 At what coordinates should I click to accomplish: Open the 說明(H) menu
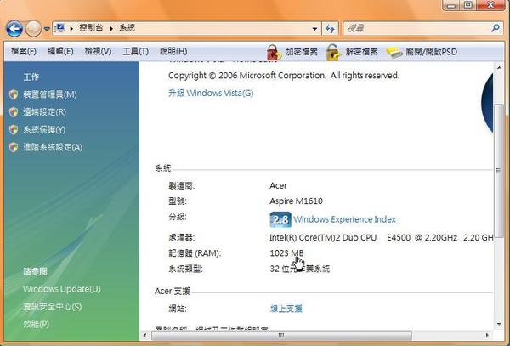tap(173, 51)
